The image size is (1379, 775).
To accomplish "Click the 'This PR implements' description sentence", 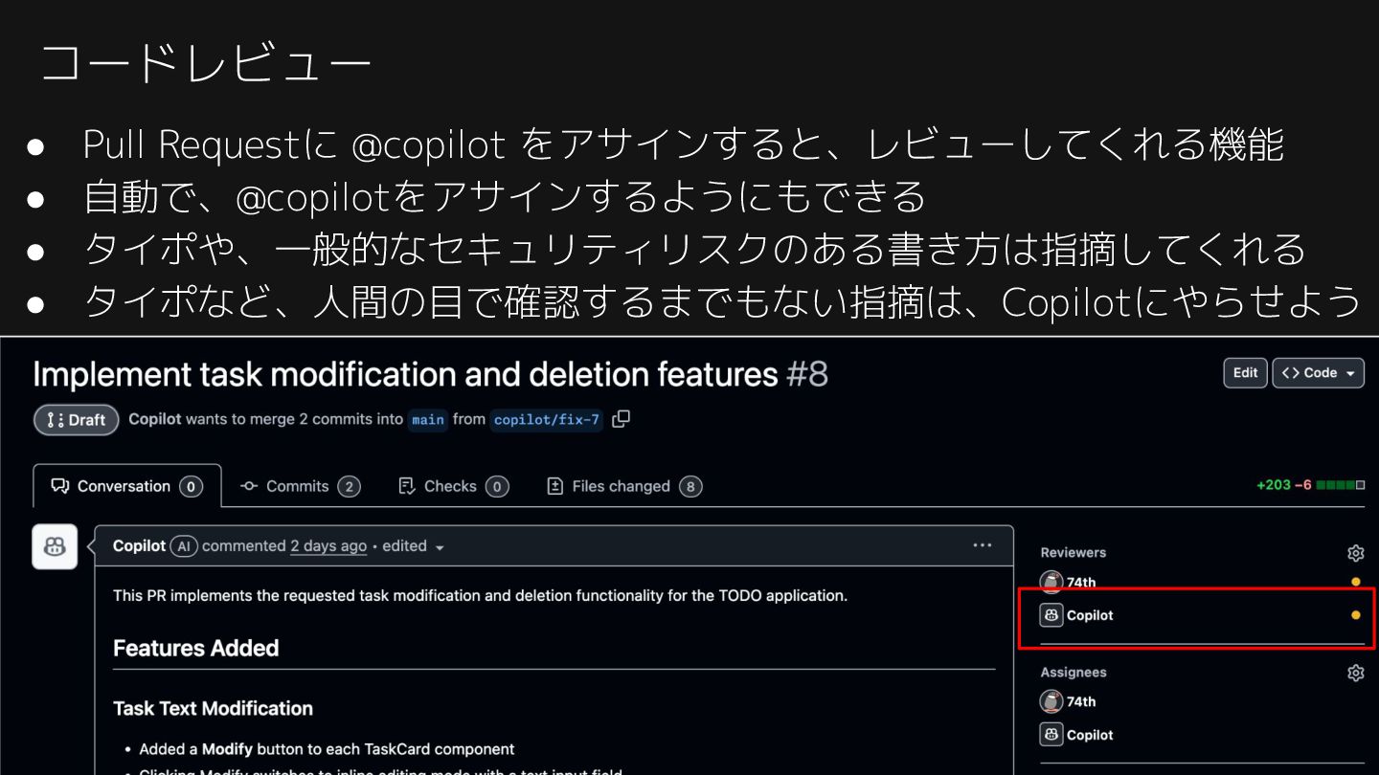I will 480,595.
